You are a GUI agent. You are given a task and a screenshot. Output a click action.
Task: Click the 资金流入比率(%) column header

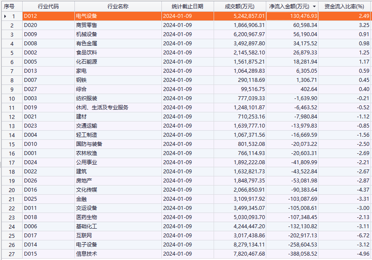click(x=344, y=7)
